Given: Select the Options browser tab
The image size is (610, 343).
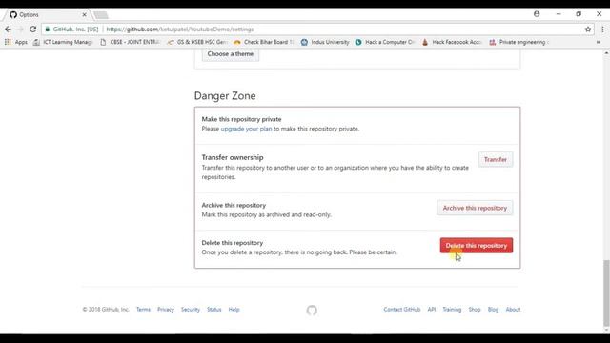Looking at the screenshot, I should [x=47, y=15].
